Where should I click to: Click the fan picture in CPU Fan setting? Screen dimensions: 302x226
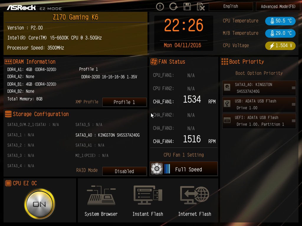(x=157, y=169)
